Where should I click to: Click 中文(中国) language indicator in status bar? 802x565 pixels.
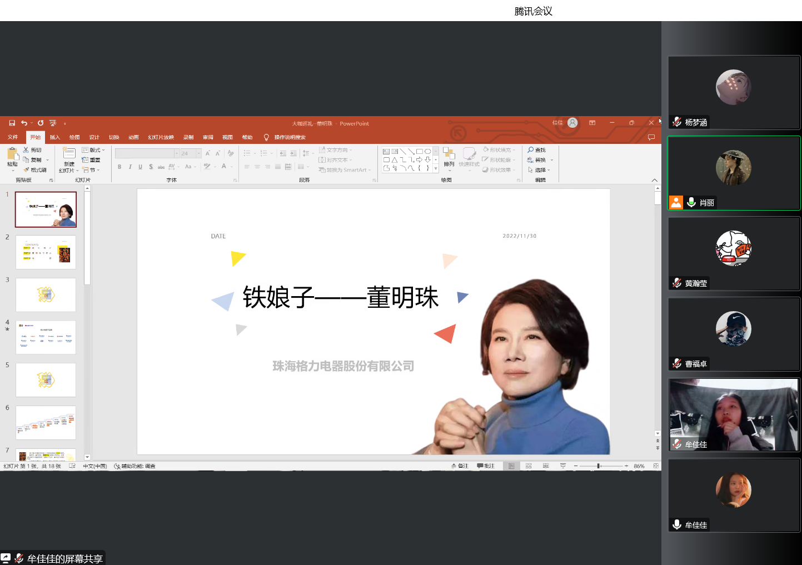pyautogui.click(x=95, y=466)
